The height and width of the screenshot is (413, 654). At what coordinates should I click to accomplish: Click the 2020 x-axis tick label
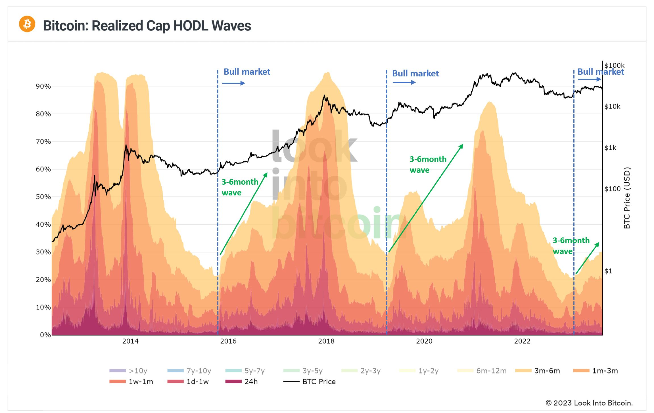tap(424, 341)
